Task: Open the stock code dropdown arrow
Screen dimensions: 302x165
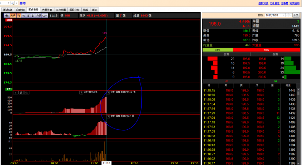Action: click(8, 3)
